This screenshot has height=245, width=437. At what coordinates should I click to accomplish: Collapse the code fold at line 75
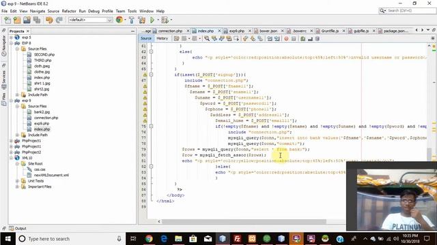click(x=151, y=126)
